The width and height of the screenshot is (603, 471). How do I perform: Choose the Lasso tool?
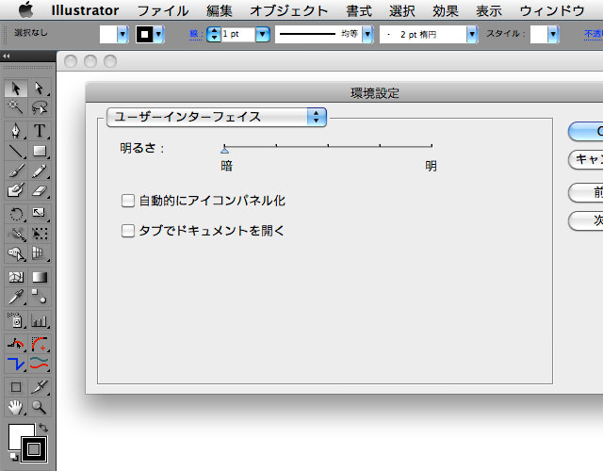coord(40,107)
